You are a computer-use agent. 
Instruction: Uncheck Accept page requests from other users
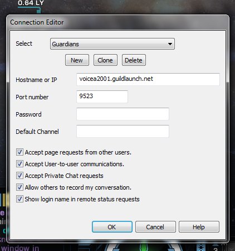point(19,152)
